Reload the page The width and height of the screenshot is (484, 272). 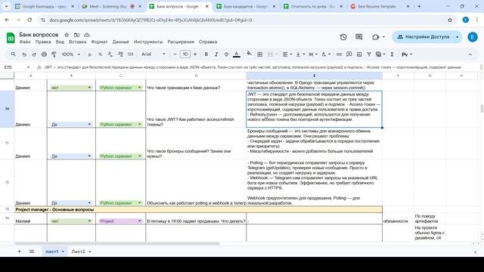pos(29,20)
